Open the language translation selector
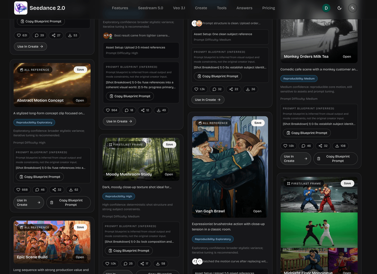The image size is (377, 274). (353, 8)
